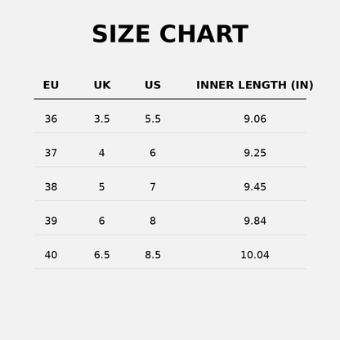The image size is (340, 340).
Task: Select the EU column header
Action: click(51, 85)
